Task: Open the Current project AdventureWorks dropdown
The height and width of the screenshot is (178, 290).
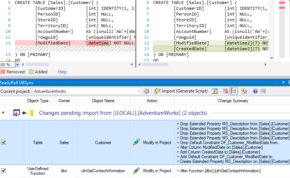Action: 138,91
